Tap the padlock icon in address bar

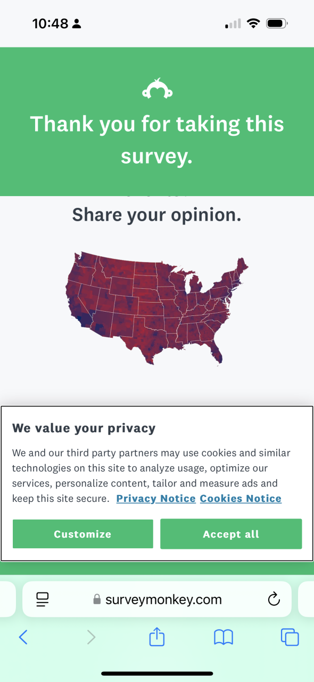(97, 599)
